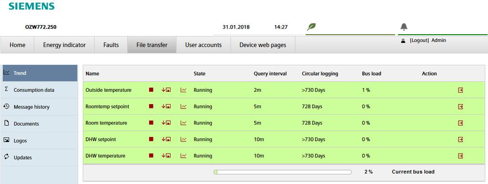Screen dimensions: 488x184
Task: Click the Logout link
Action: (x=419, y=40)
